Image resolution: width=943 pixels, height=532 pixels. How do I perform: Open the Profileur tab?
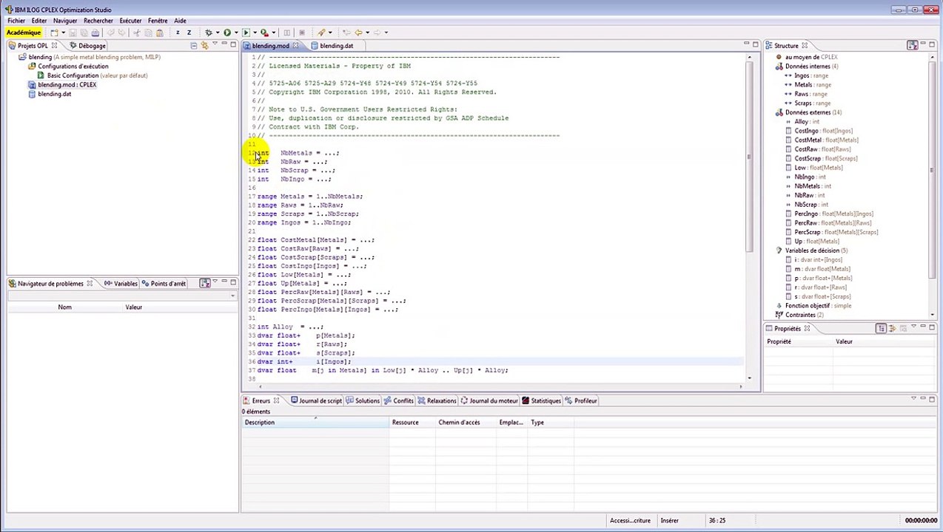581,400
